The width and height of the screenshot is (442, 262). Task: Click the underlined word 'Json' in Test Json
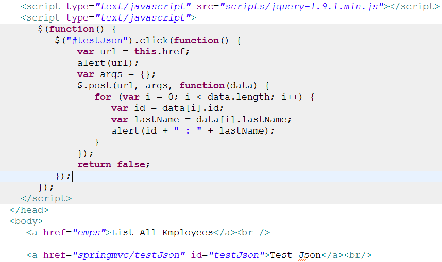[310, 255]
